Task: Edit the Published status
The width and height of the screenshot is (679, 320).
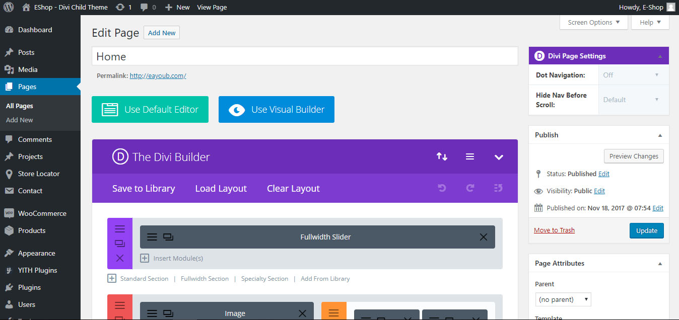Action: click(604, 174)
